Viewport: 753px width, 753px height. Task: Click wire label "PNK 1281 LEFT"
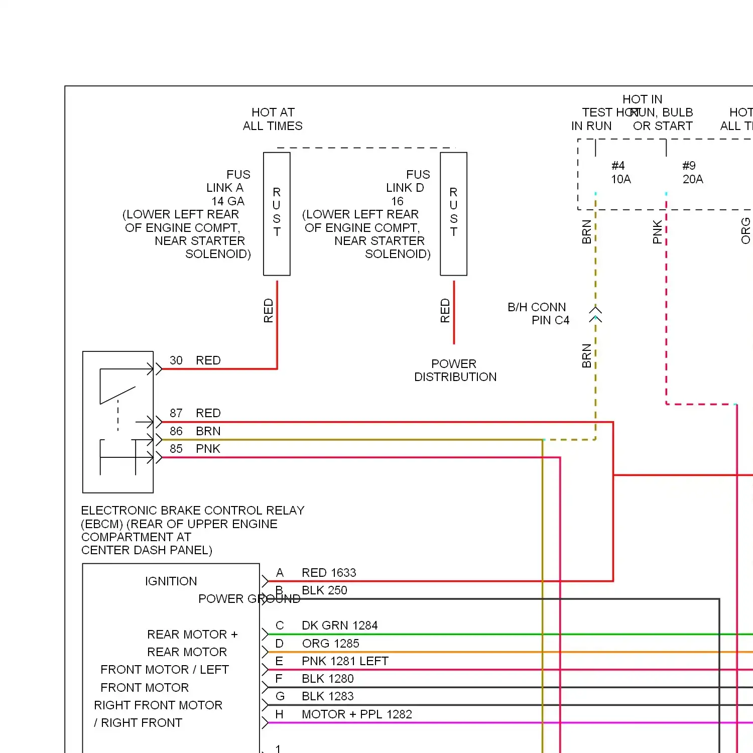[345, 661]
